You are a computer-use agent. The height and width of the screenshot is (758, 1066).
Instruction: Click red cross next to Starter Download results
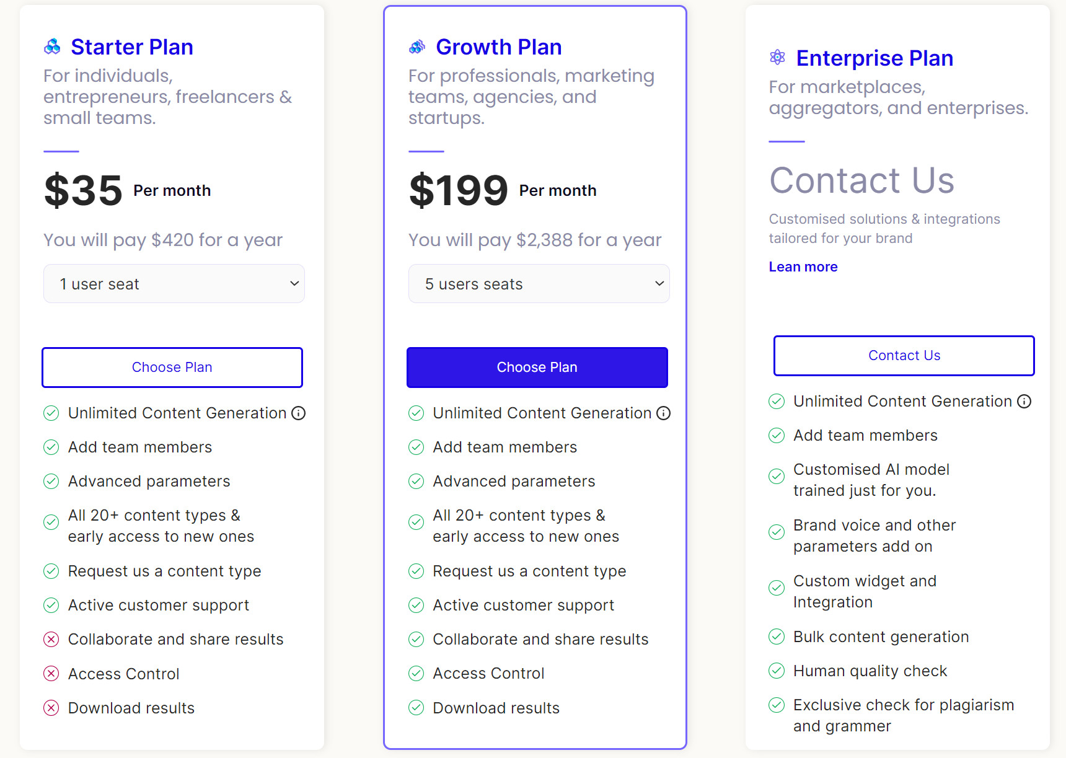click(x=51, y=708)
